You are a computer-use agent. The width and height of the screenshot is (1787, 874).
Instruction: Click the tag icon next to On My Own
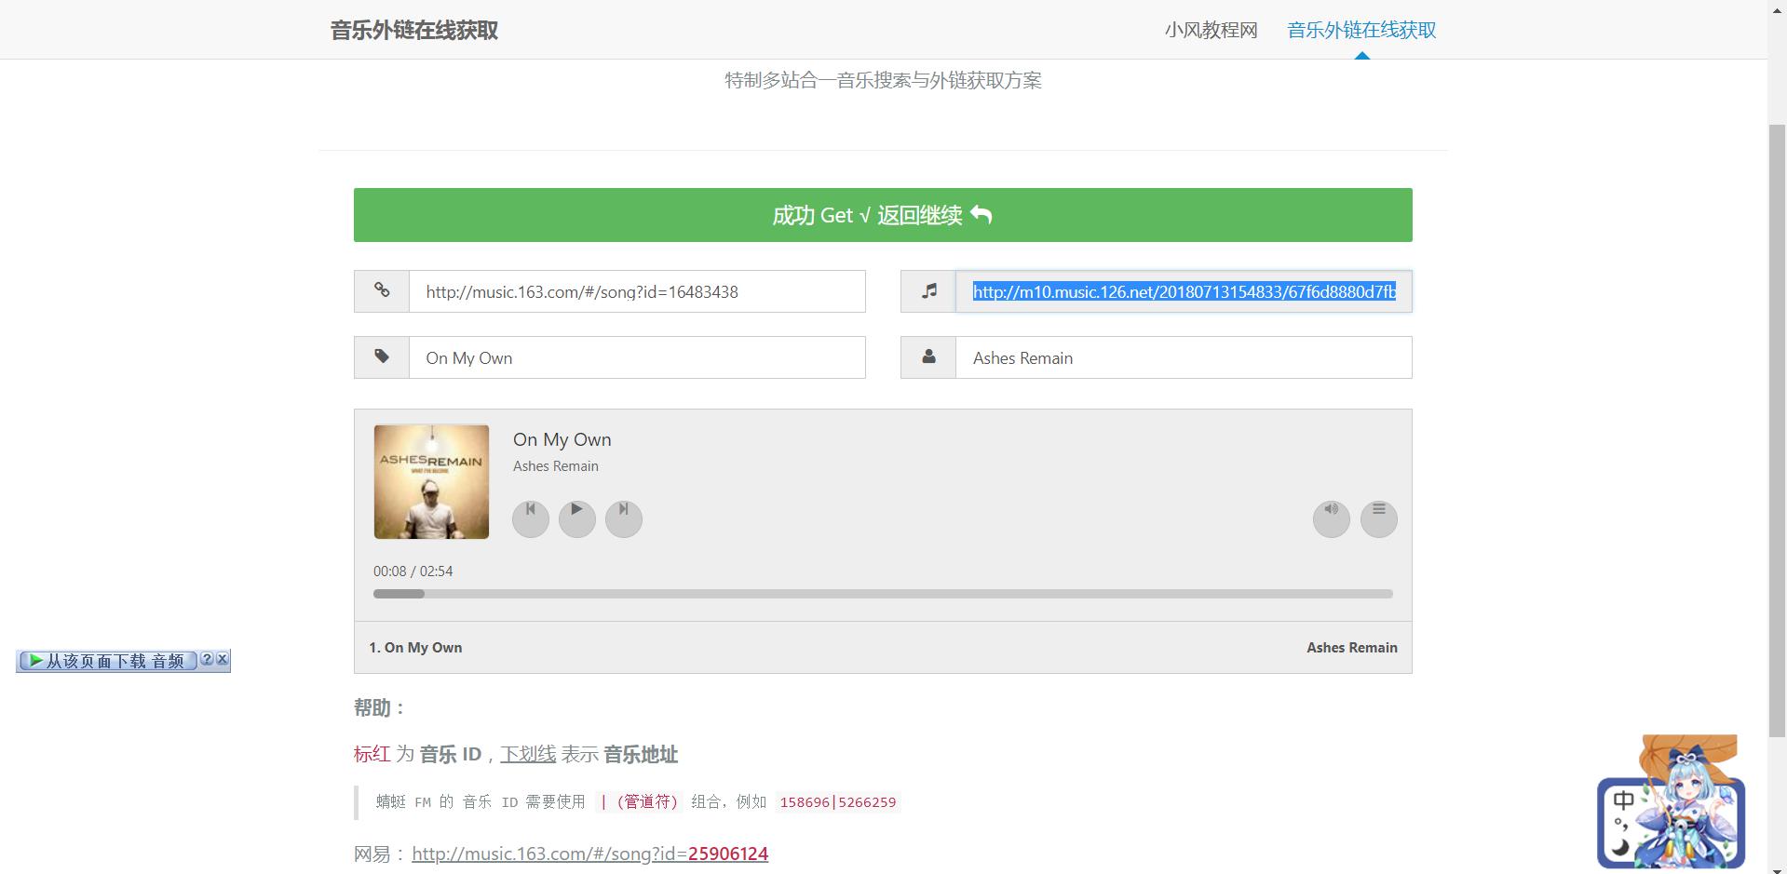(381, 357)
